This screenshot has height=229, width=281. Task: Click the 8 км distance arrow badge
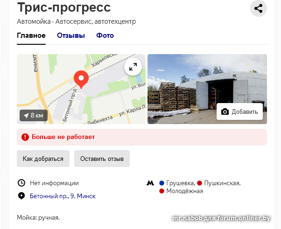pos(34,116)
